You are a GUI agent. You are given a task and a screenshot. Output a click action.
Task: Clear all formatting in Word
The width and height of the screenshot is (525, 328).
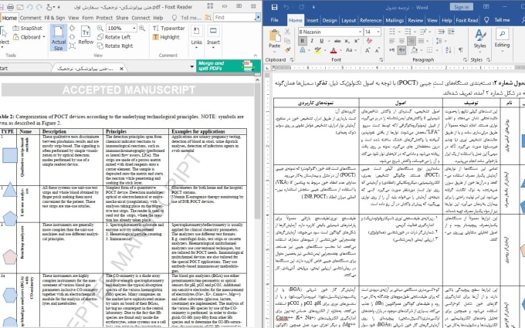[x=369, y=41]
